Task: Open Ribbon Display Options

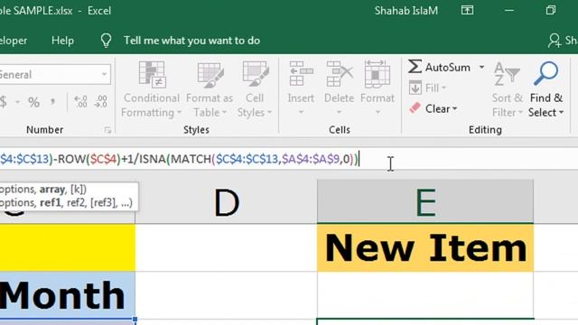Action: 467,10
